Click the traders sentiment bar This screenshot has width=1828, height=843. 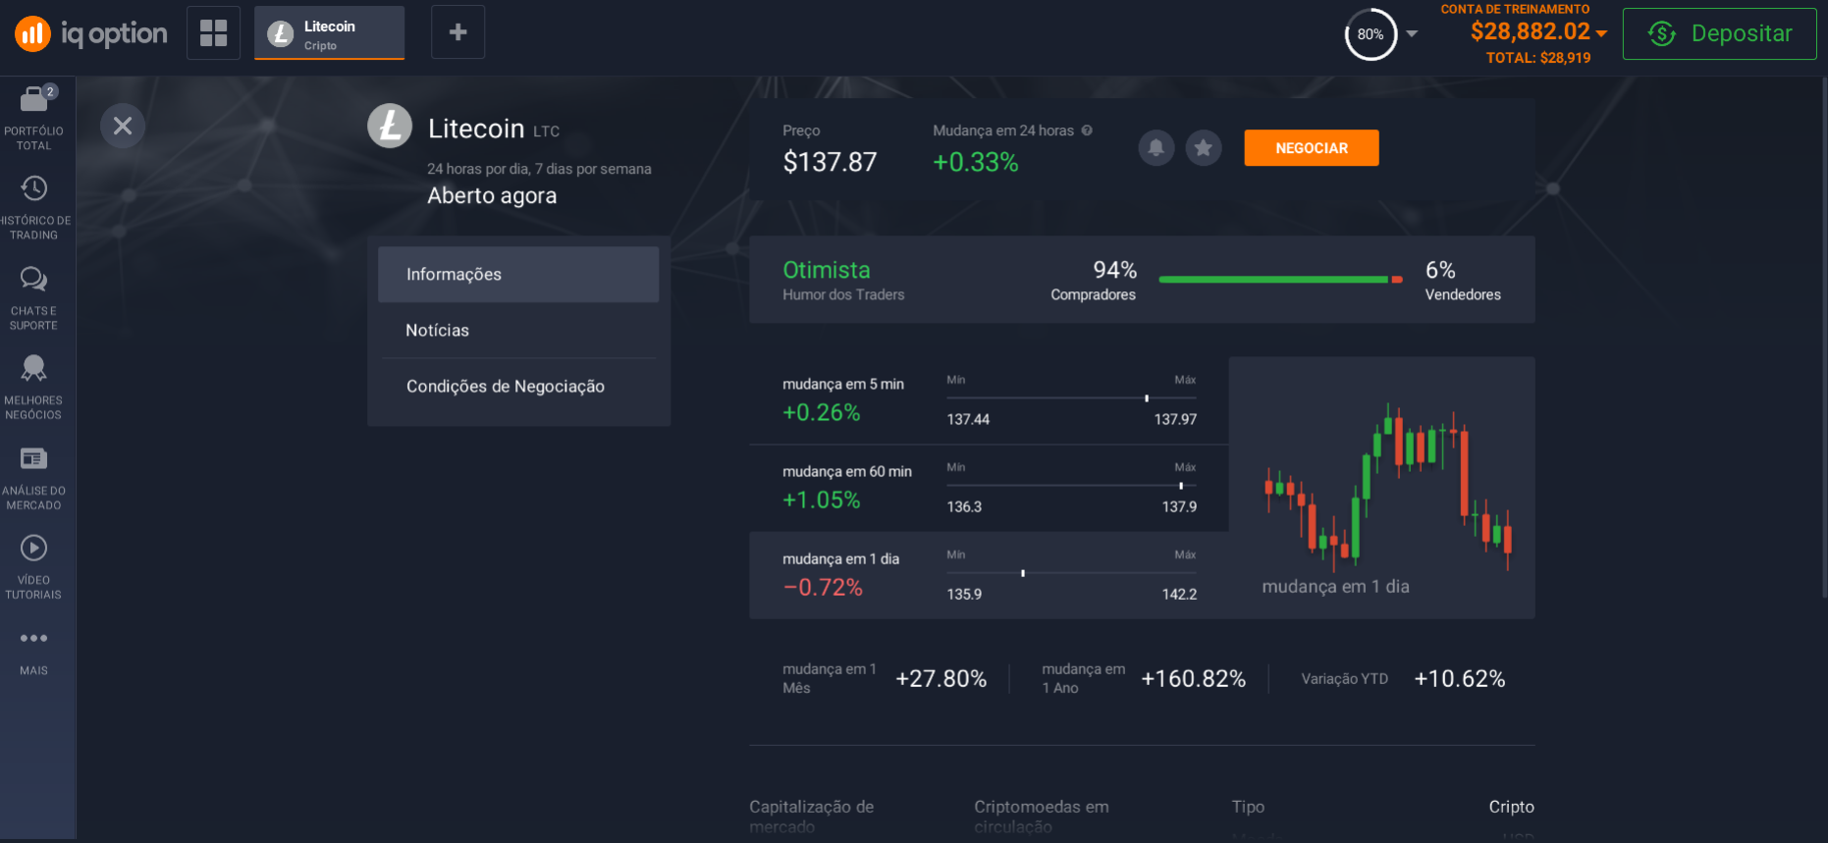[x=1280, y=280]
